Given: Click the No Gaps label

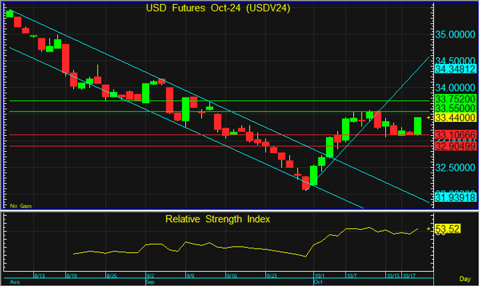Looking at the screenshot, I should tap(21, 206).
